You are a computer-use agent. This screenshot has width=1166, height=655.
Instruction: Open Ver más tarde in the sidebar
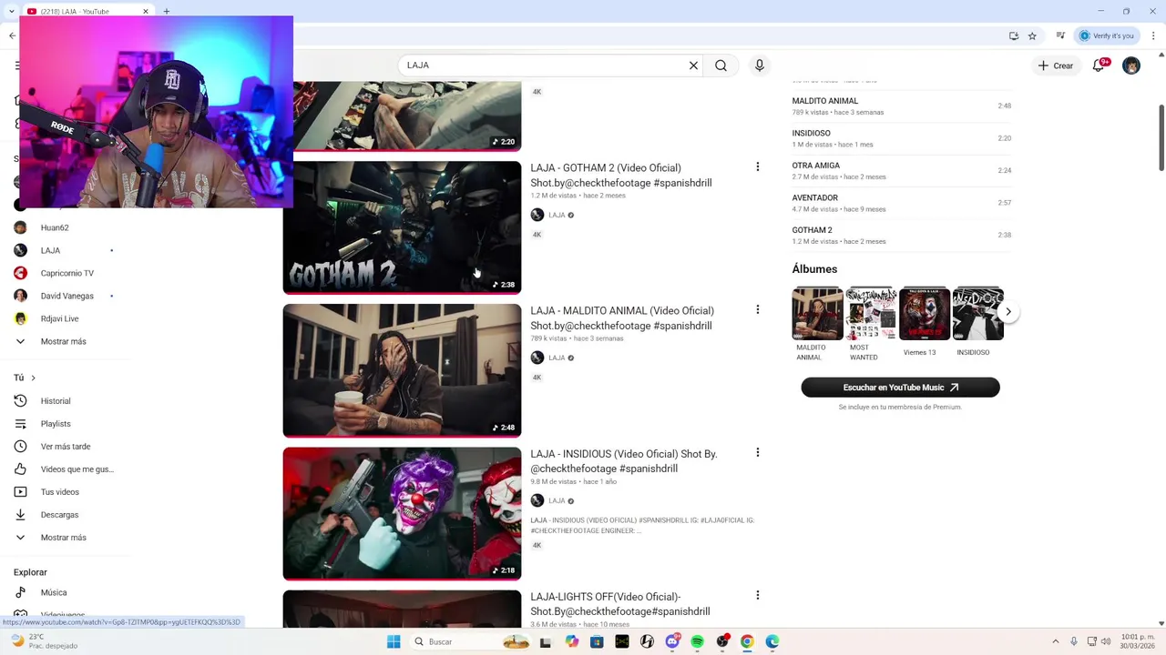point(64,446)
